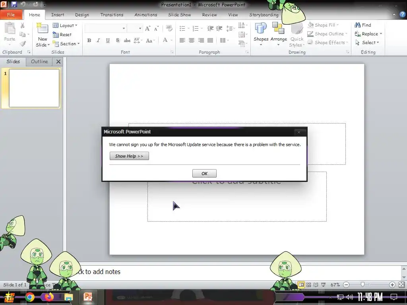Image resolution: width=407 pixels, height=305 pixels.
Task: Align text left
Action: point(182,40)
